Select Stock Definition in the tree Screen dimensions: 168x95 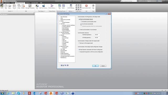[65, 28]
